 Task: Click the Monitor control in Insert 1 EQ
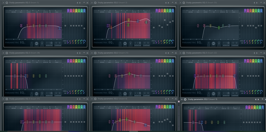(x=49, y=43)
